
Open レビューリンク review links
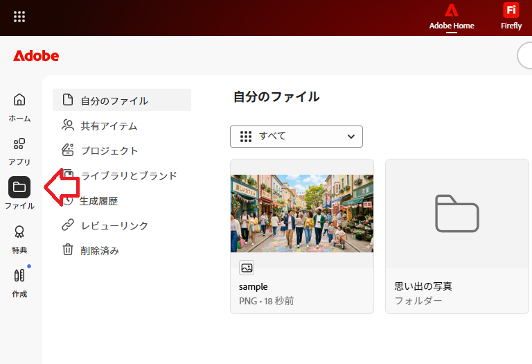pos(114,225)
